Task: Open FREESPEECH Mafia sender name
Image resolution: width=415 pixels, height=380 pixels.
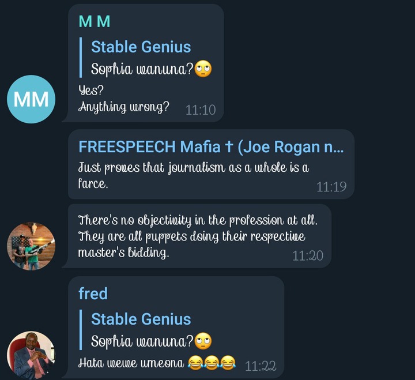Action: click(x=211, y=146)
